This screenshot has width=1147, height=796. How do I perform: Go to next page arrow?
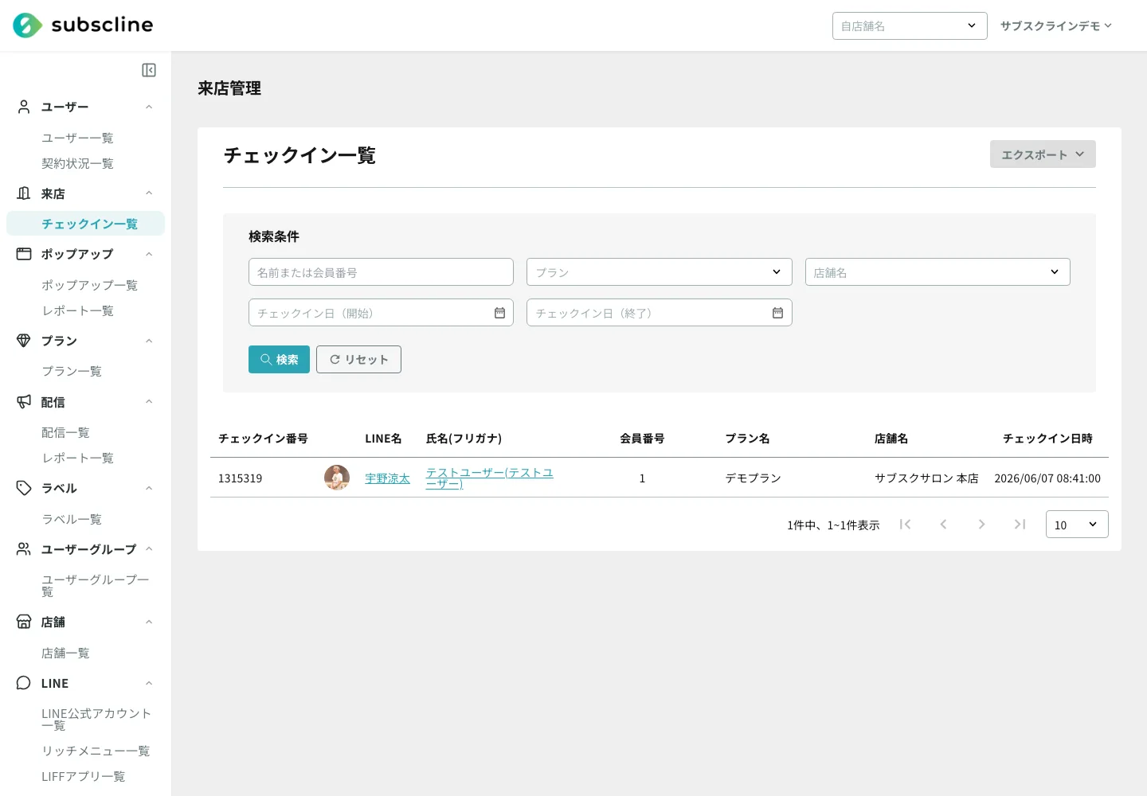pos(981,524)
